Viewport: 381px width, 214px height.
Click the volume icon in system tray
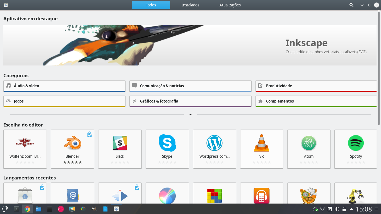click(337, 209)
